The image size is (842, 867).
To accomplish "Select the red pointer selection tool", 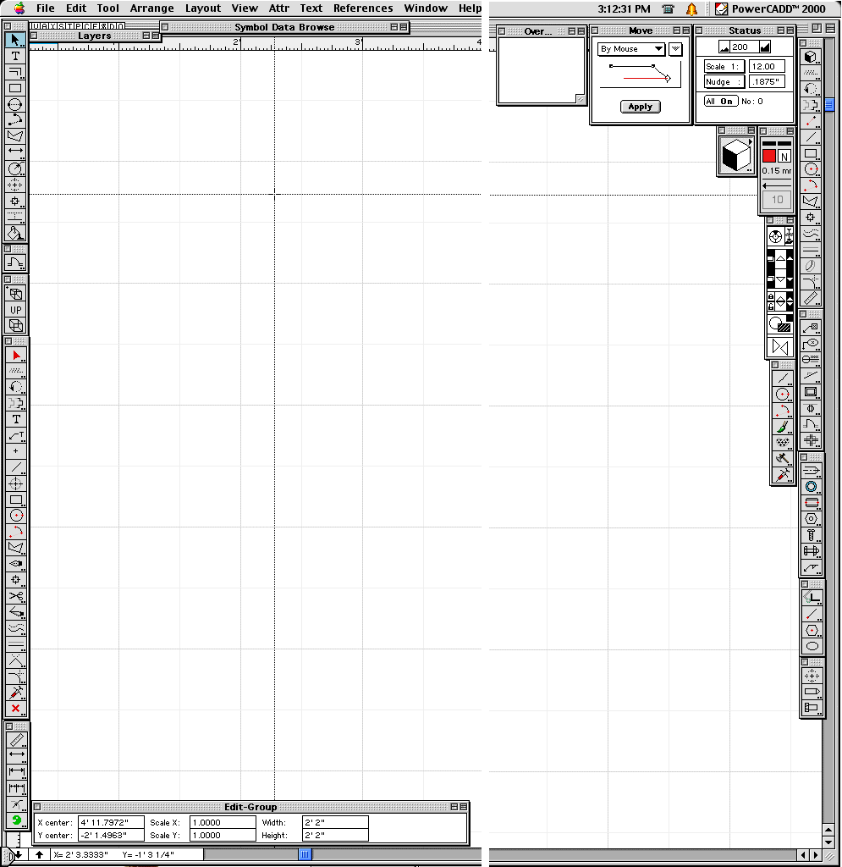I will point(15,355).
